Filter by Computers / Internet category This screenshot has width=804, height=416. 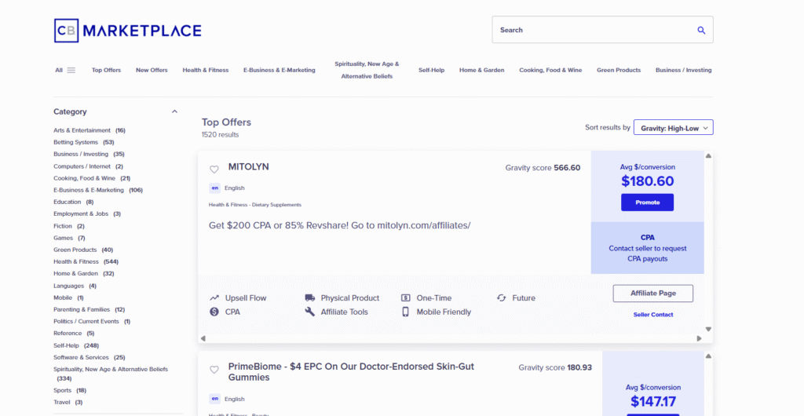pos(88,166)
